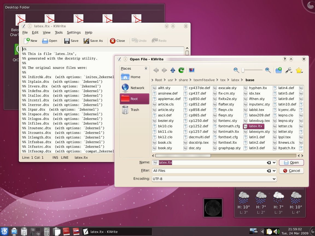Image resolution: width=315 pixels, height=236 pixels.
Task: Click the trash can icon in the taskbar
Action: point(24,232)
